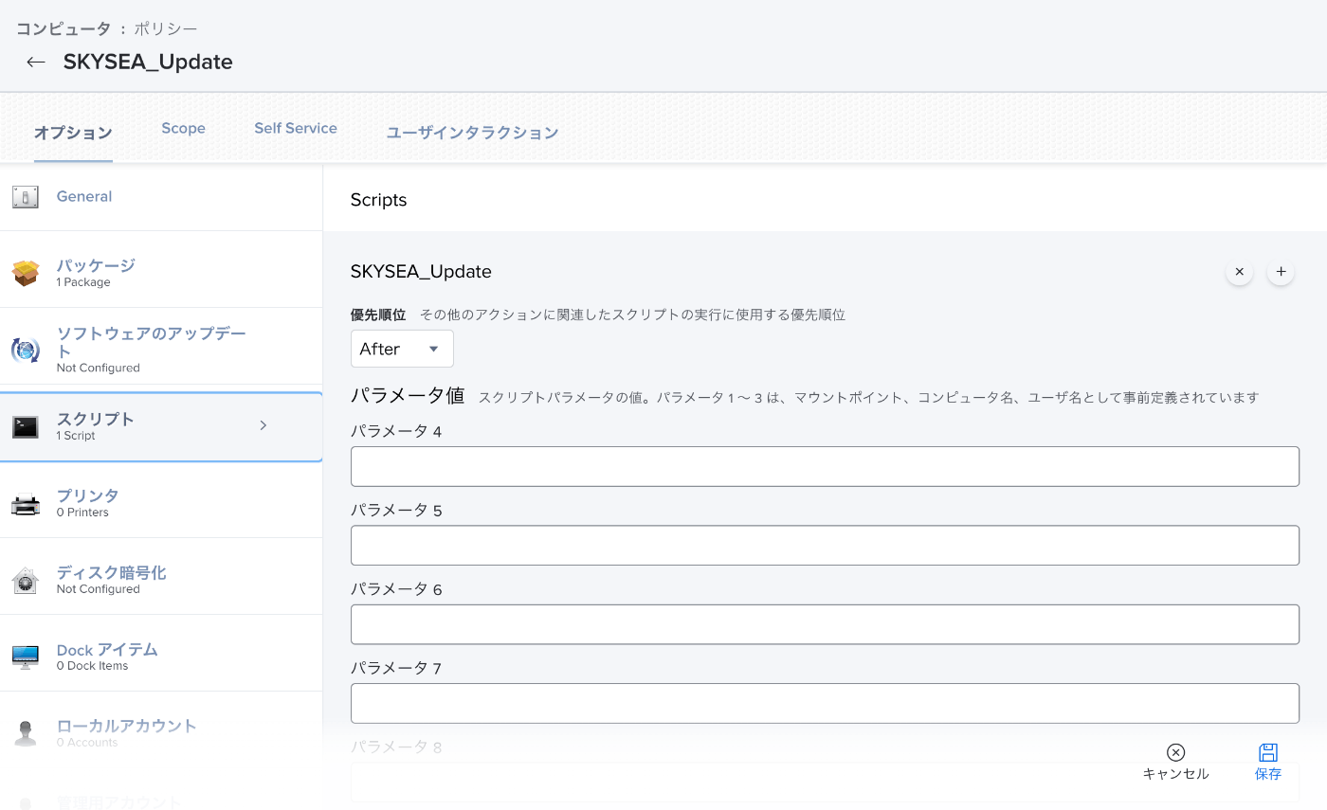Switch to the オプション tab
The image size is (1327, 810).
73,133
